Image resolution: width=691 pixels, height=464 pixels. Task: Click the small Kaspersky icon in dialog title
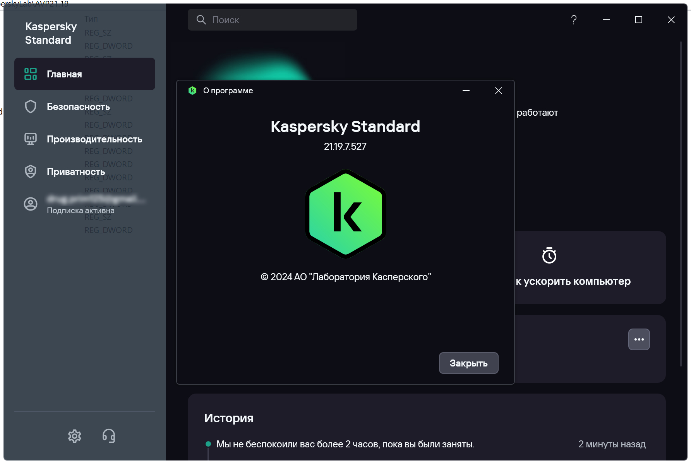(192, 91)
